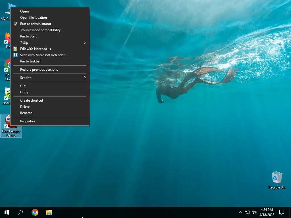Choose Create shortcut
Viewport: 291px width, 218px height.
pyautogui.click(x=50, y=100)
